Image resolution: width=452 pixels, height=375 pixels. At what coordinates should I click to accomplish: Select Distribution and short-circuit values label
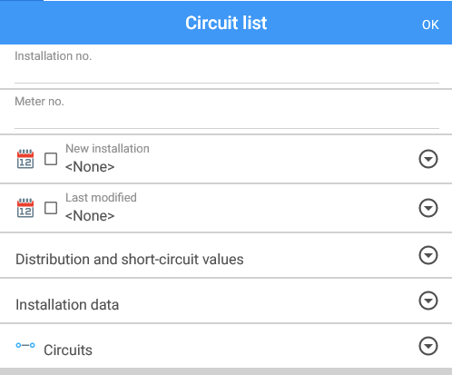click(130, 260)
